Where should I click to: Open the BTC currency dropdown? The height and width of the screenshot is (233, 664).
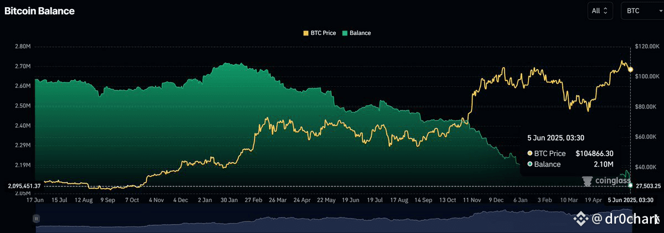[x=642, y=10]
